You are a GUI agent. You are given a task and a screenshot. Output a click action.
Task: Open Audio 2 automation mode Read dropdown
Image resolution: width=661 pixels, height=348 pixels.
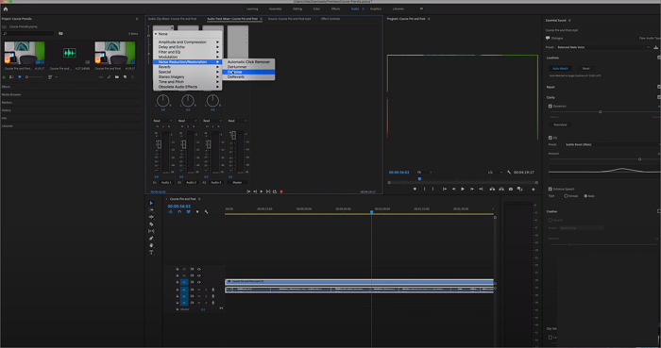click(x=188, y=121)
